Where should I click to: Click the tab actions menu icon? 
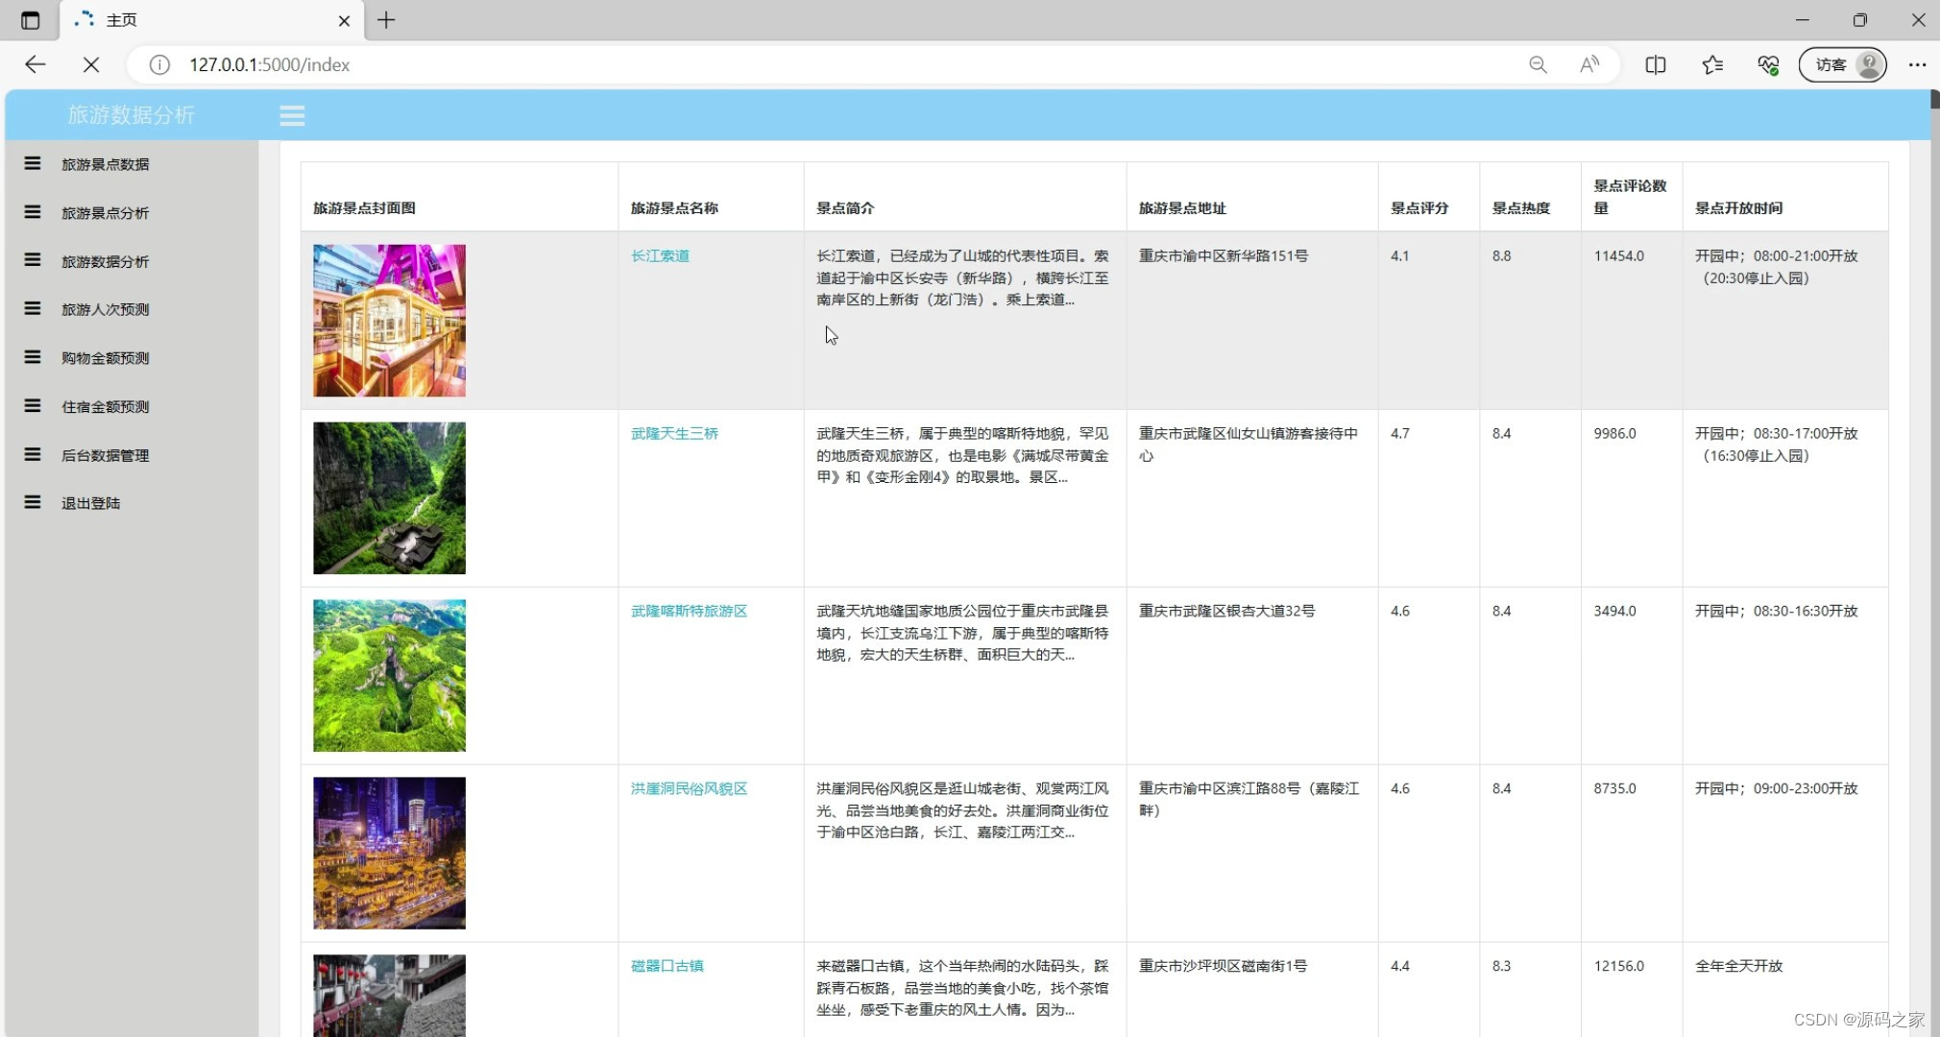click(x=30, y=20)
